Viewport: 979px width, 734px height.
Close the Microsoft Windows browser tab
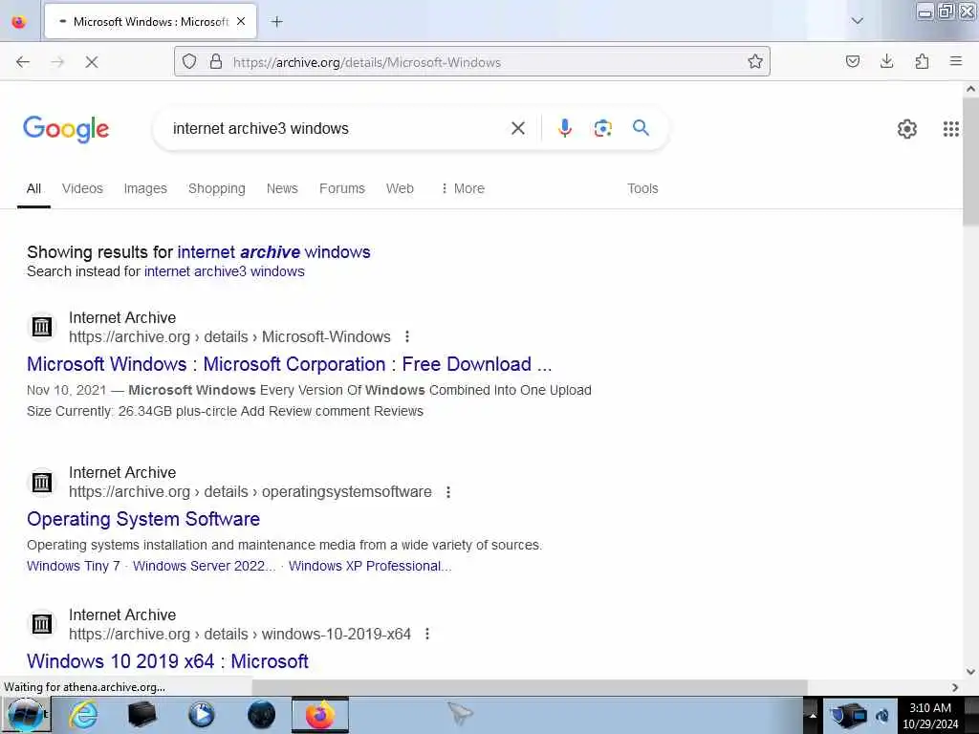click(241, 21)
